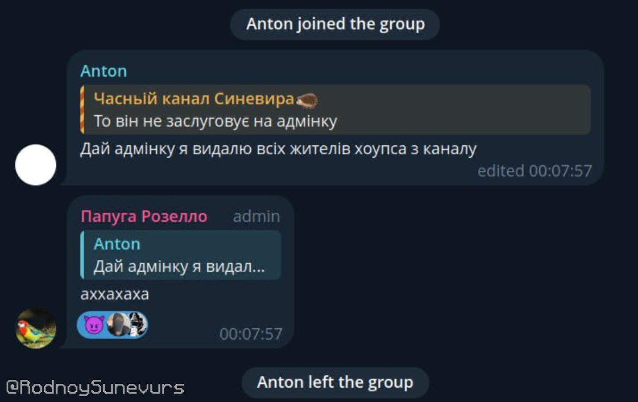Click the 'edited 00:07:57' timestamp
The height and width of the screenshot is (402, 638).
(x=534, y=171)
